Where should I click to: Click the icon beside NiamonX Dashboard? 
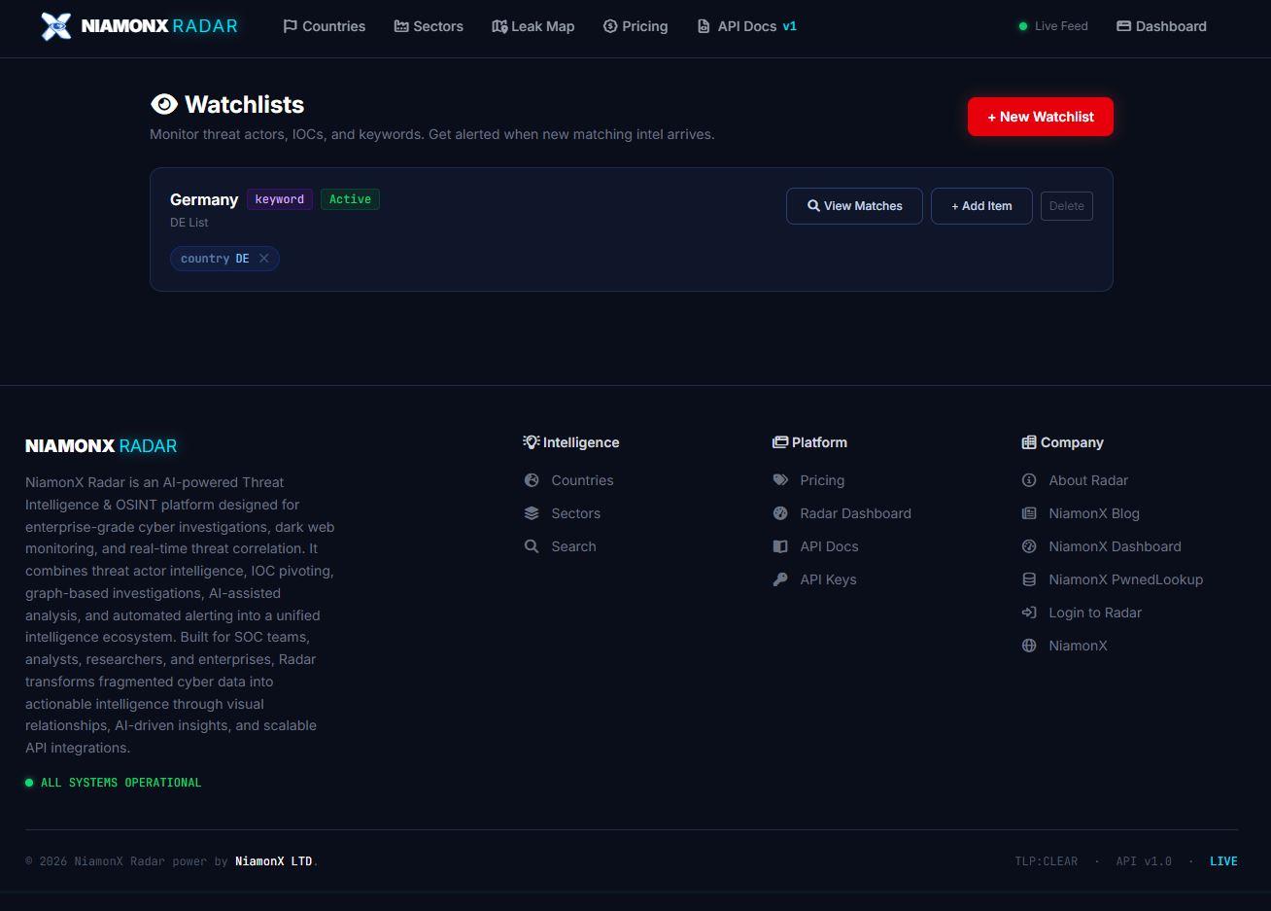pos(1029,546)
